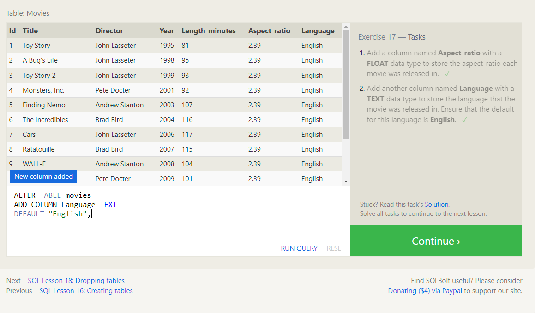
Task: Click the table scrollbar down arrow
Action: pos(346,182)
